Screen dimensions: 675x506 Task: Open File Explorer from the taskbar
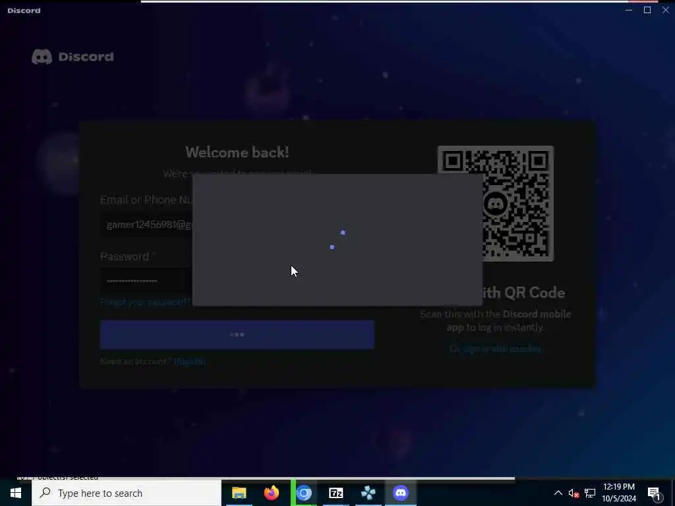coord(239,493)
